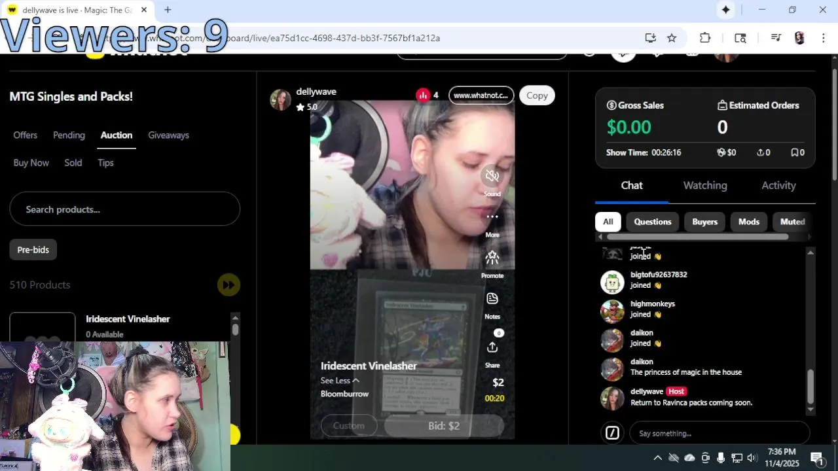Open the Iridescent Vinelasher product listing
The width and height of the screenshot is (838, 471).
[128, 319]
